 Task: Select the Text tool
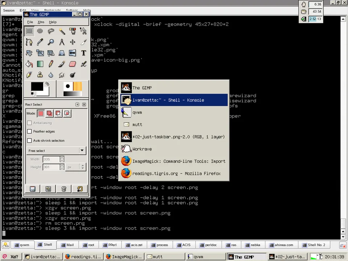[x=83, y=53]
